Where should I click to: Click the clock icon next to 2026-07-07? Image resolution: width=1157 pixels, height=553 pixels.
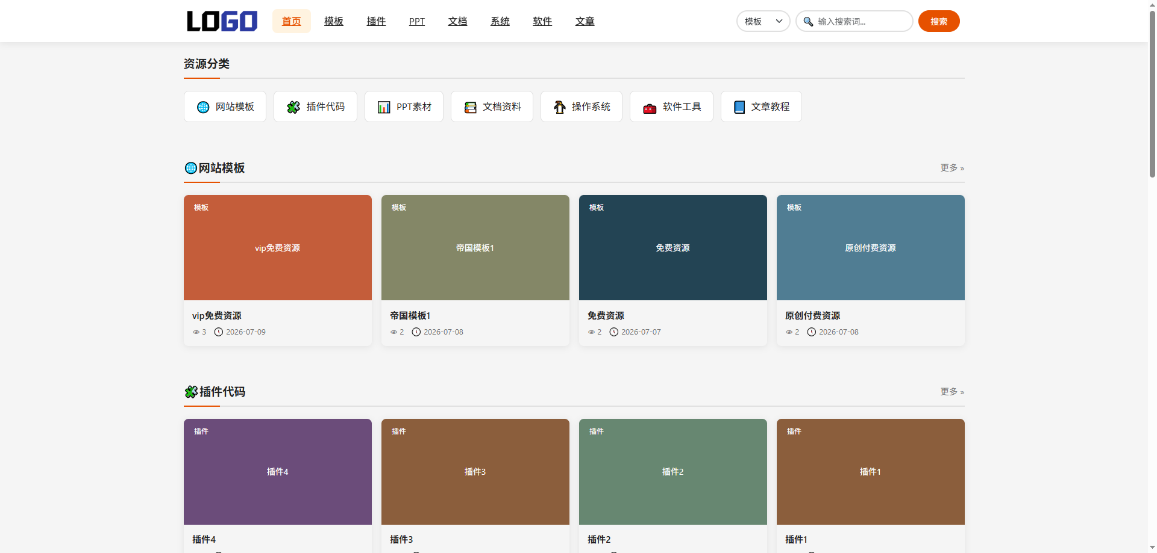tap(614, 332)
